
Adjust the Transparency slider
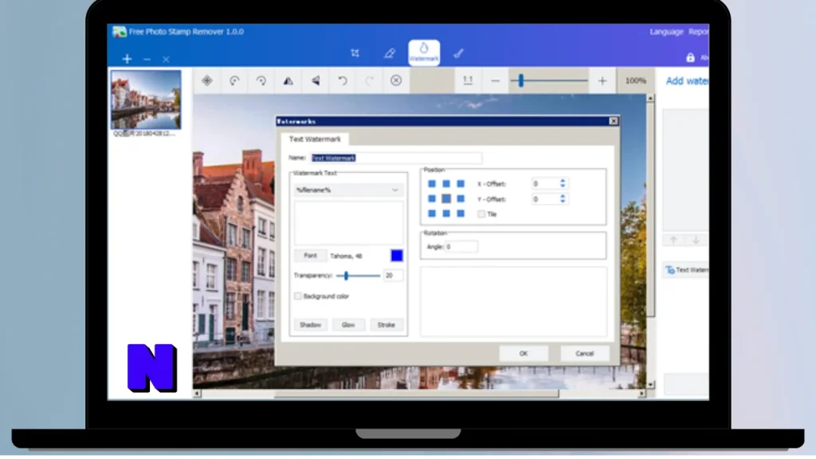pos(346,275)
